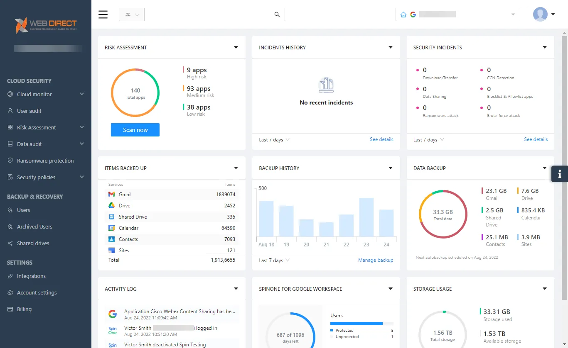This screenshot has height=348, width=568.
Task: Click the Integrations link icon
Action: tap(10, 276)
